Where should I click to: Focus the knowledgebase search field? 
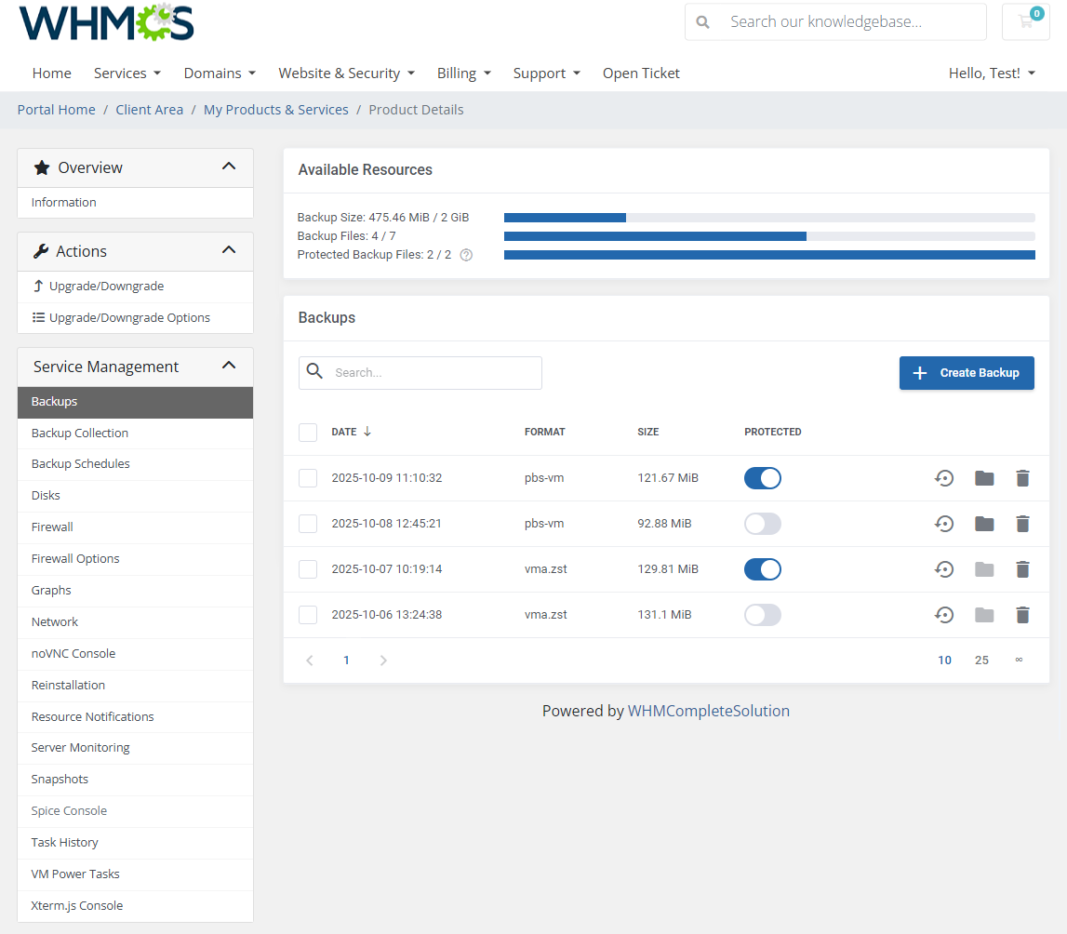[x=835, y=21]
